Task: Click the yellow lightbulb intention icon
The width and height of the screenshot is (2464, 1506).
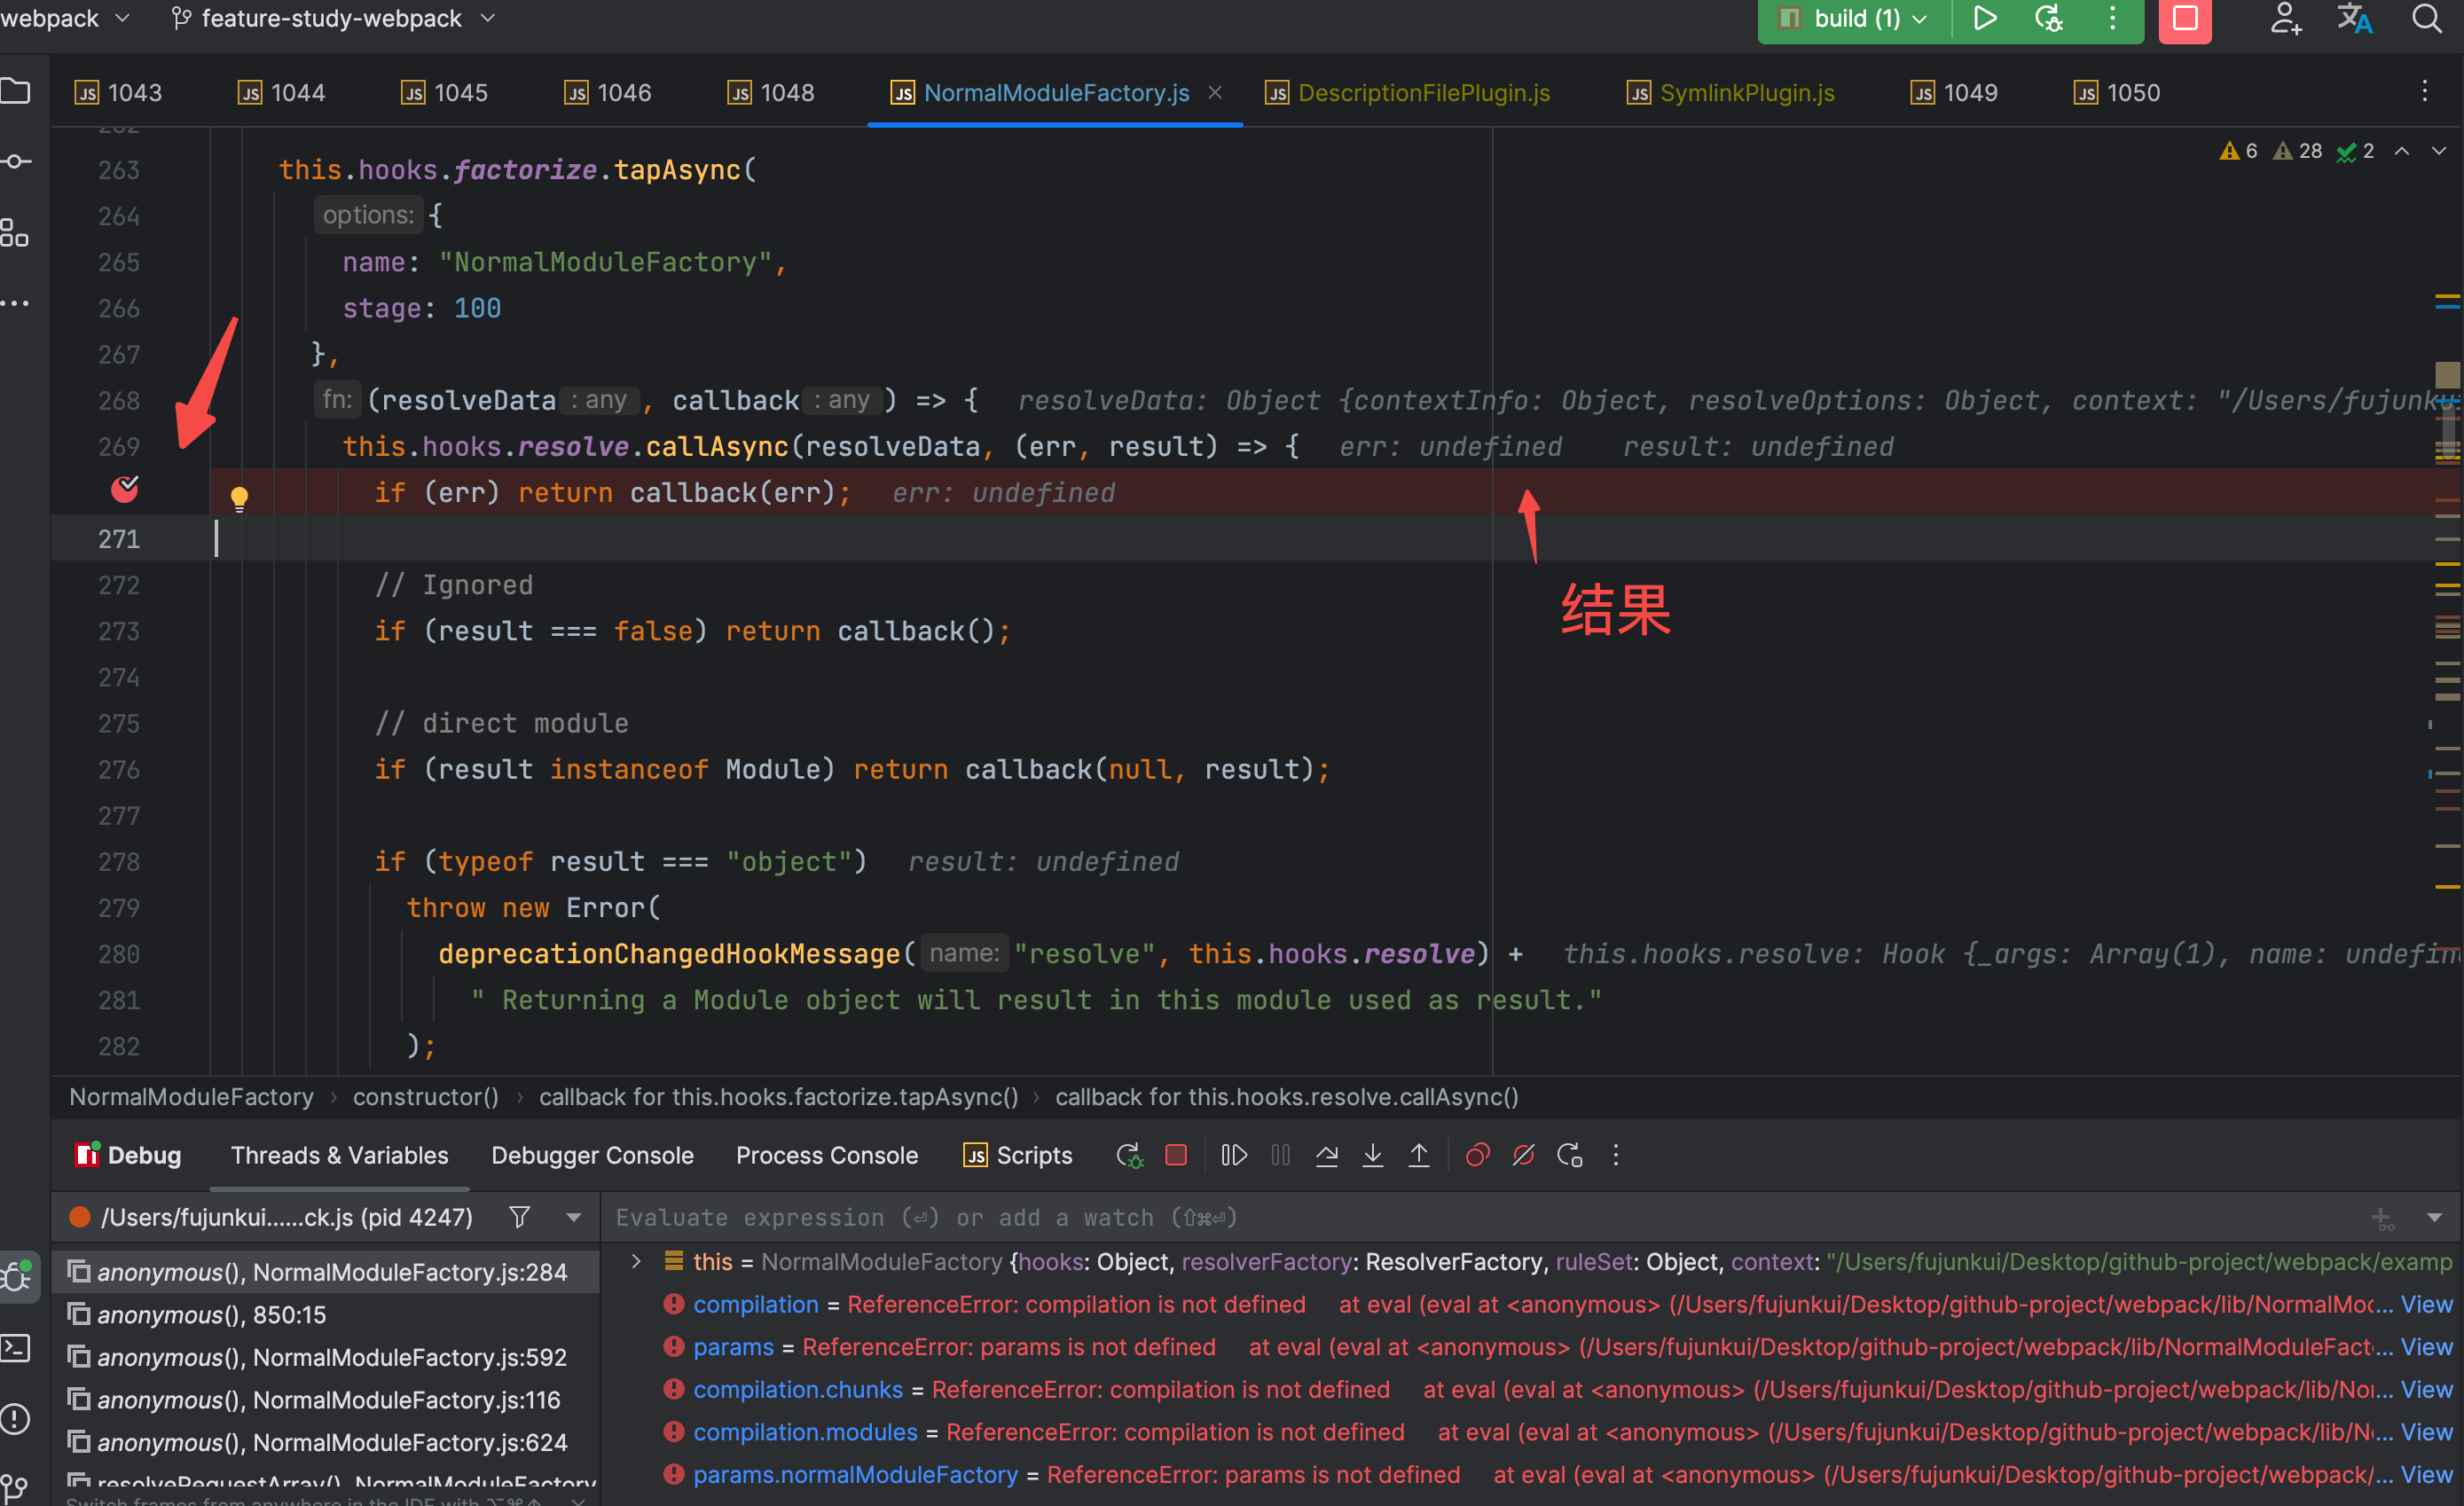Action: click(x=239, y=497)
